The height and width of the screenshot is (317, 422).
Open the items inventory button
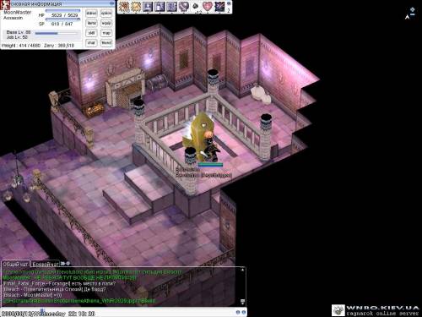click(x=91, y=23)
